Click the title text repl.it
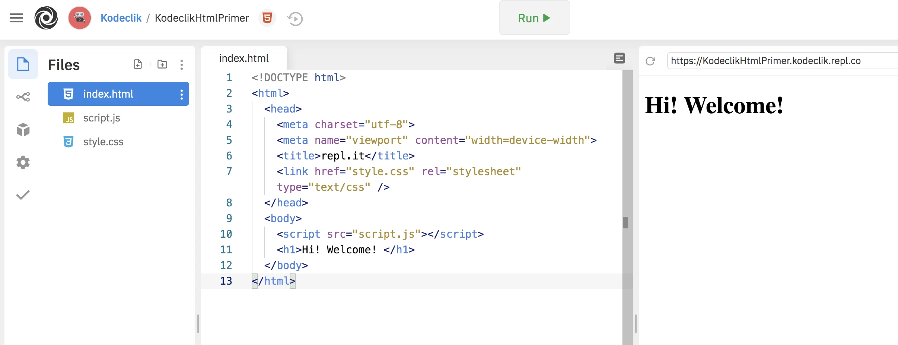This screenshot has height=345, width=898. point(343,156)
